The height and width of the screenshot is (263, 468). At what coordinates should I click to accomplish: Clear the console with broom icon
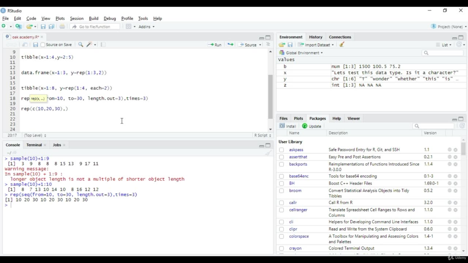268,153
